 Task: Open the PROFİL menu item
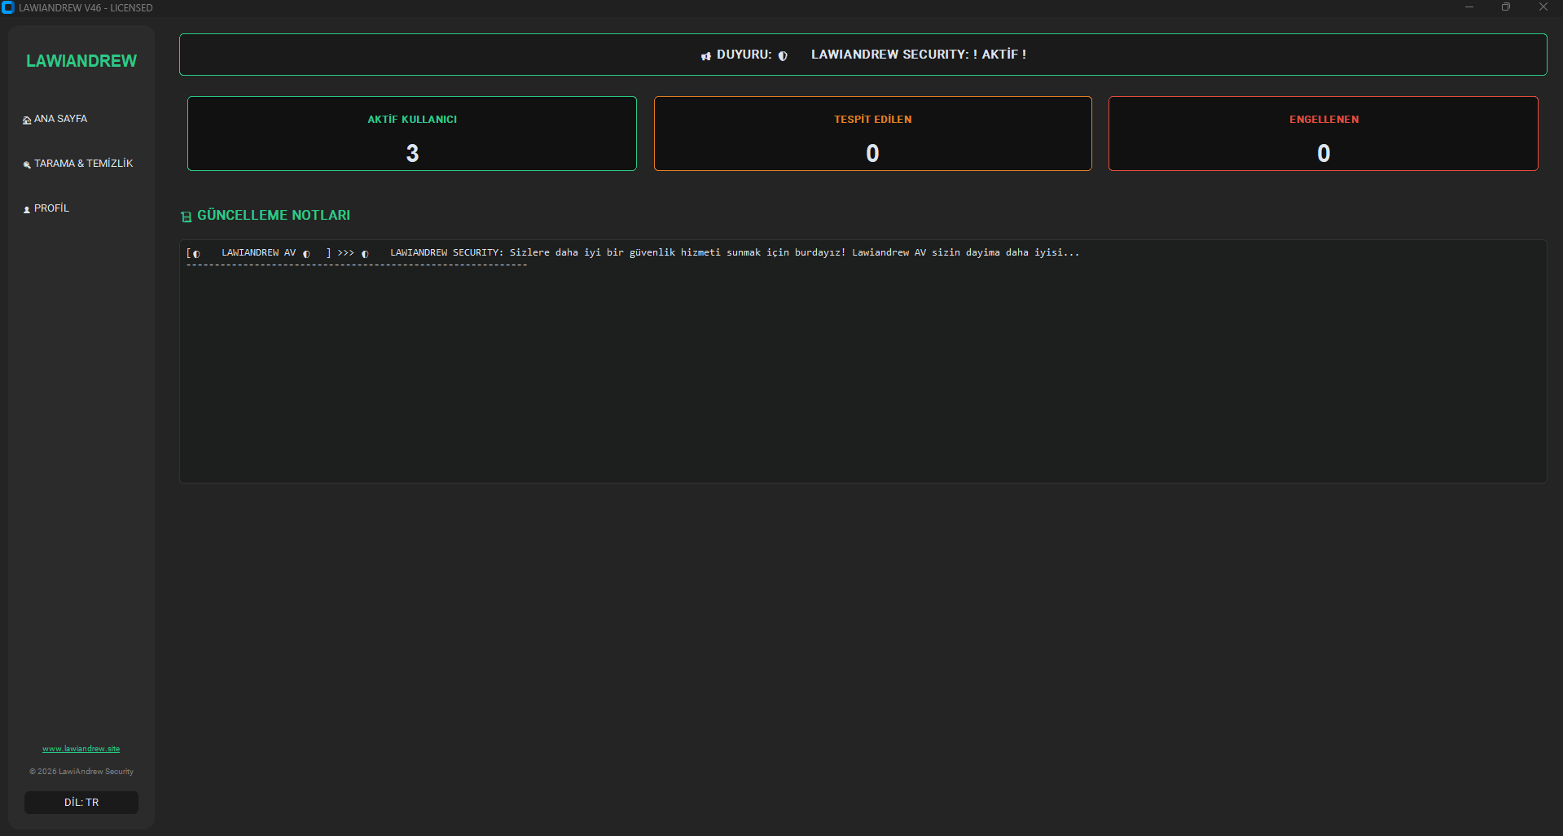tap(51, 208)
